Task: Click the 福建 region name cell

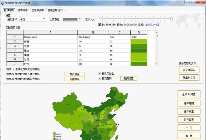Action: (x=50, y=55)
